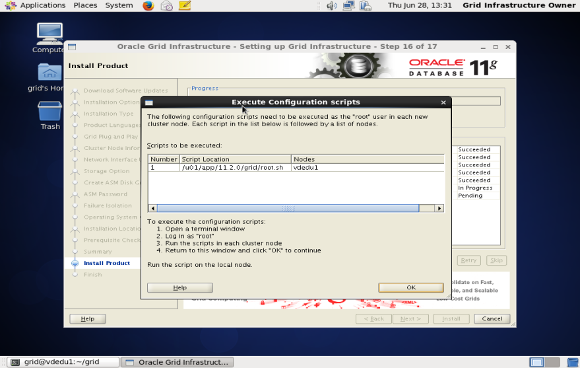
Task: Click the Retry button
Action: [468, 260]
